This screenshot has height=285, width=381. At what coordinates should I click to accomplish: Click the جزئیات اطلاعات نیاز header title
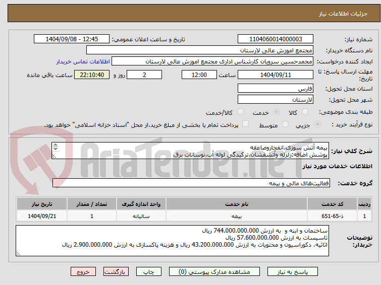point(343,14)
